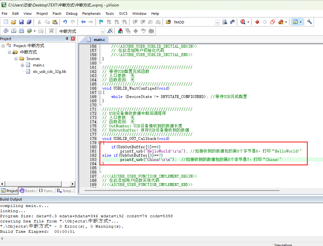This screenshot has width=323, height=246.
Task: Navigate backwards with the blue left arrow
Action: (83, 22)
